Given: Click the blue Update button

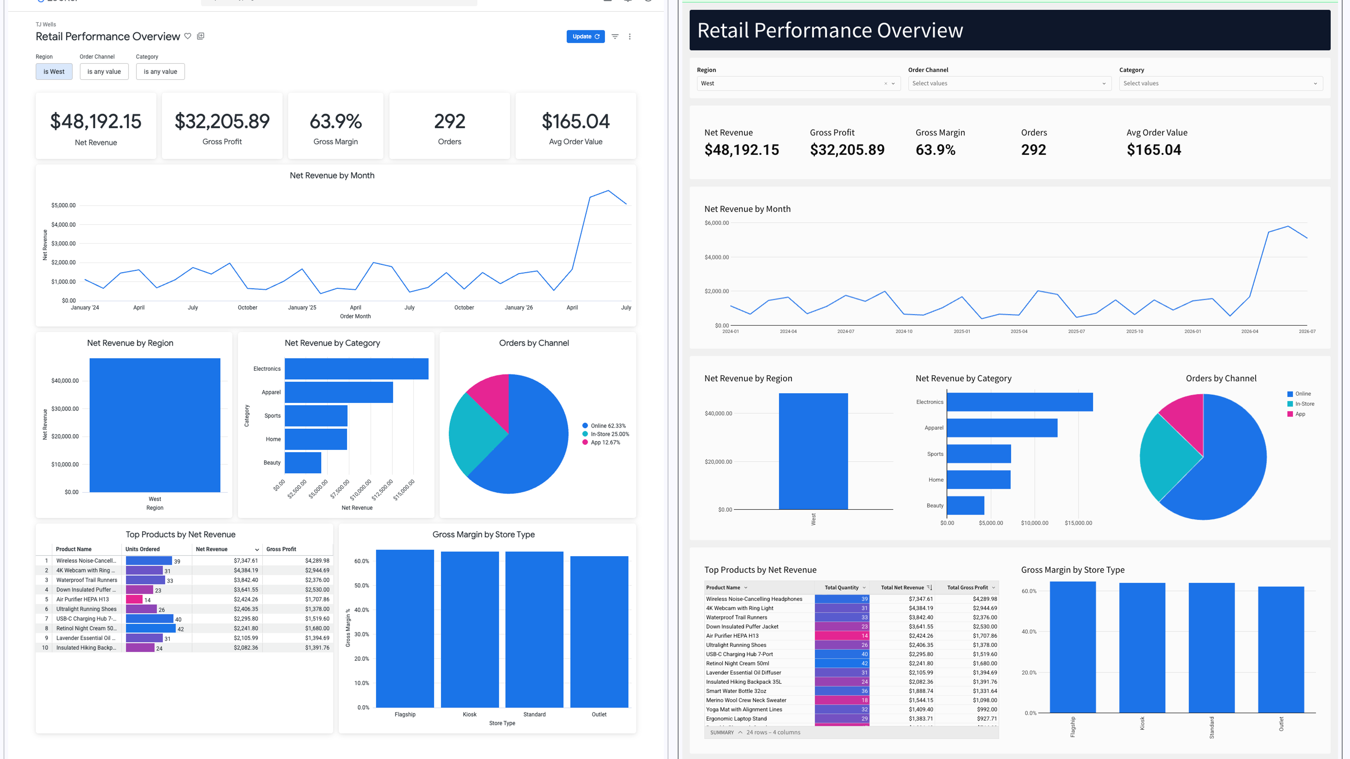Looking at the screenshot, I should point(585,37).
